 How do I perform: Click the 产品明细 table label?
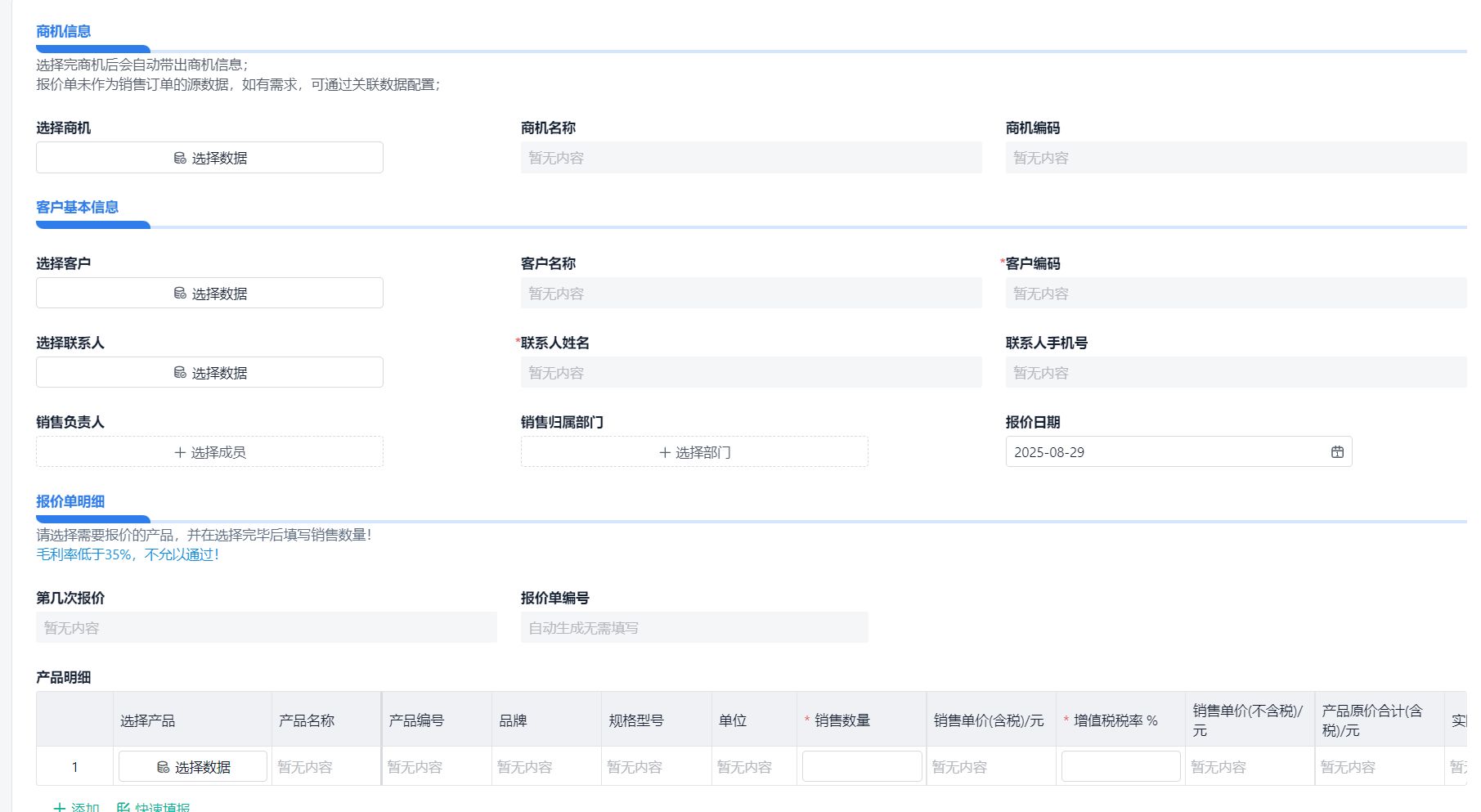tap(63, 677)
